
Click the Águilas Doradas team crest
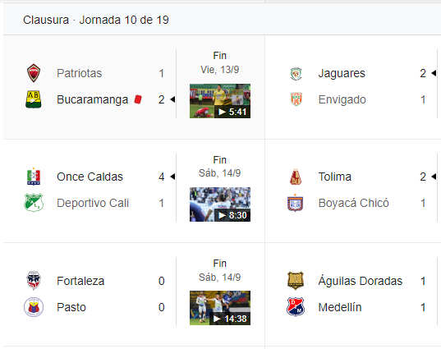pos(296,281)
